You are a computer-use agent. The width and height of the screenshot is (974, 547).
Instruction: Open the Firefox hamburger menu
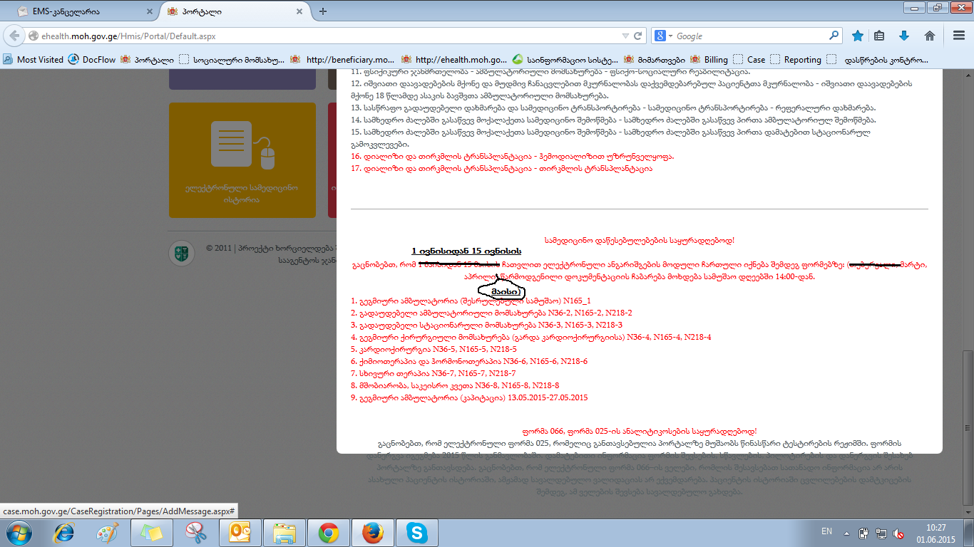[x=958, y=36]
